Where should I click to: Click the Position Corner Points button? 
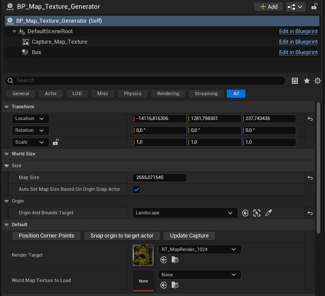[x=46, y=236]
